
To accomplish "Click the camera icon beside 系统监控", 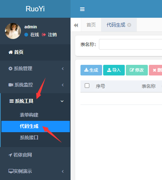I will click(11, 85).
